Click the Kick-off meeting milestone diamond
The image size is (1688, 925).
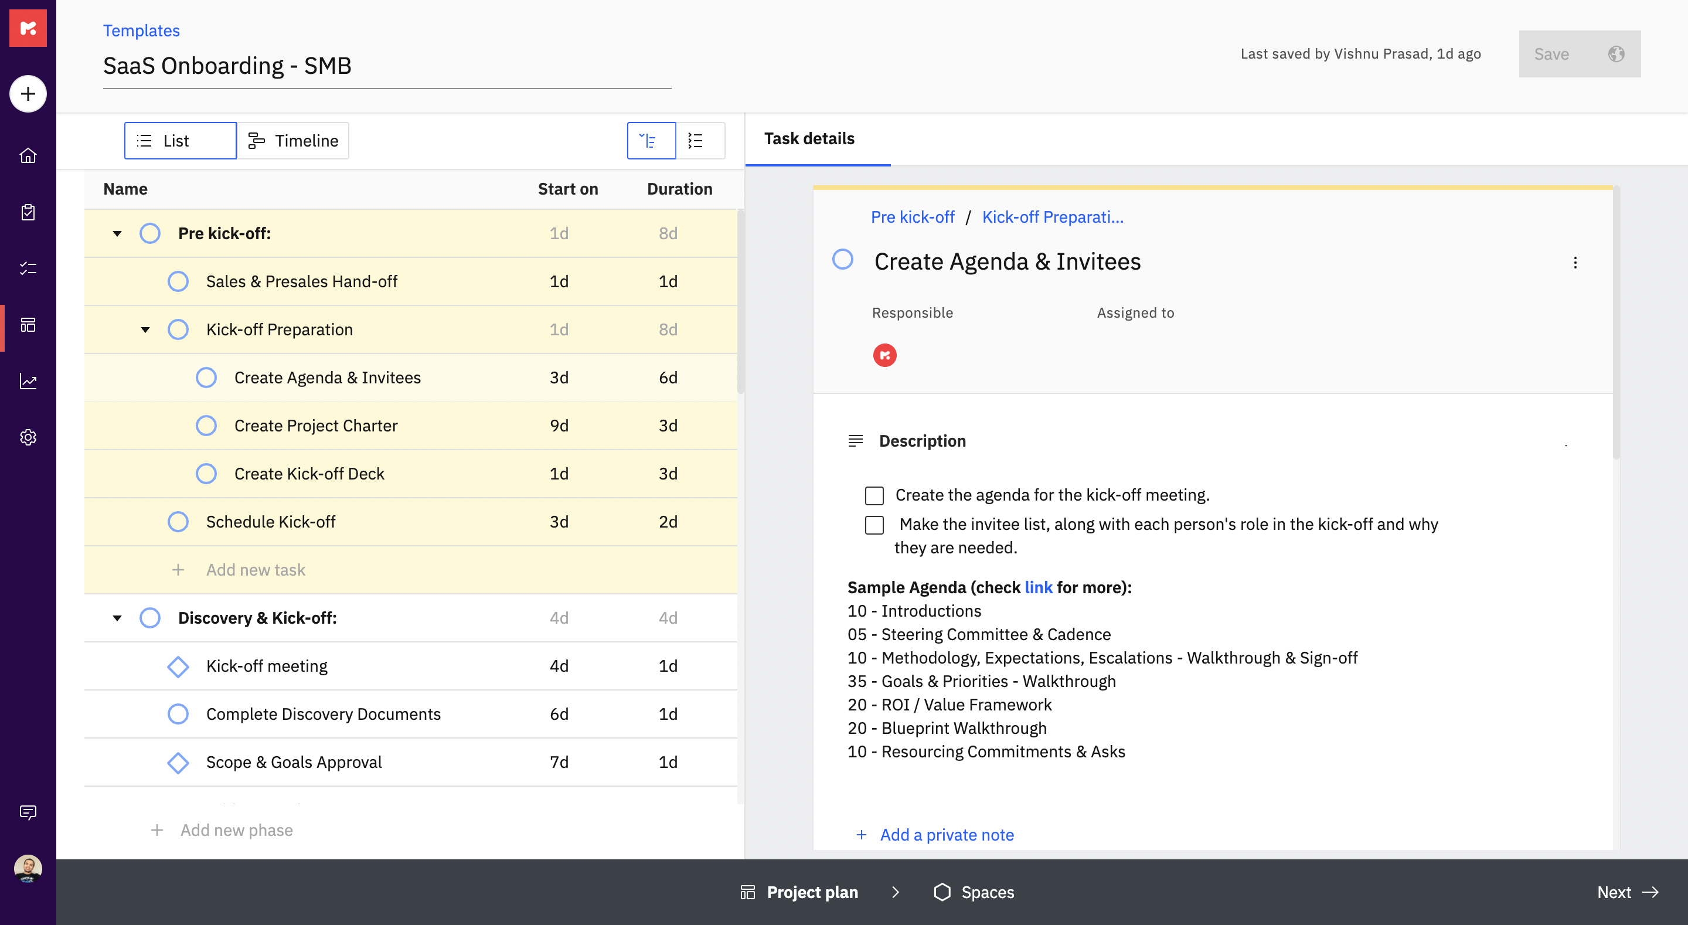click(x=178, y=666)
